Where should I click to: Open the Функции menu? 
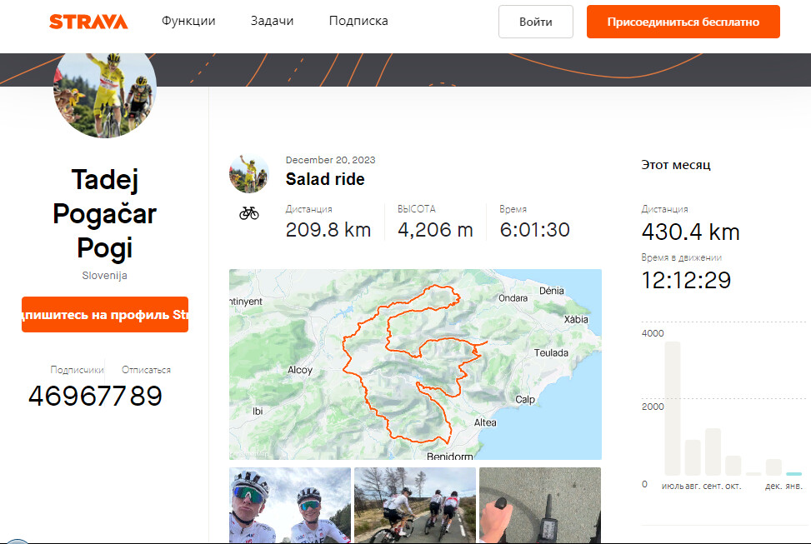pos(188,21)
